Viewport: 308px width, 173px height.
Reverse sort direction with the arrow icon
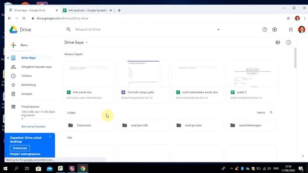(271, 112)
